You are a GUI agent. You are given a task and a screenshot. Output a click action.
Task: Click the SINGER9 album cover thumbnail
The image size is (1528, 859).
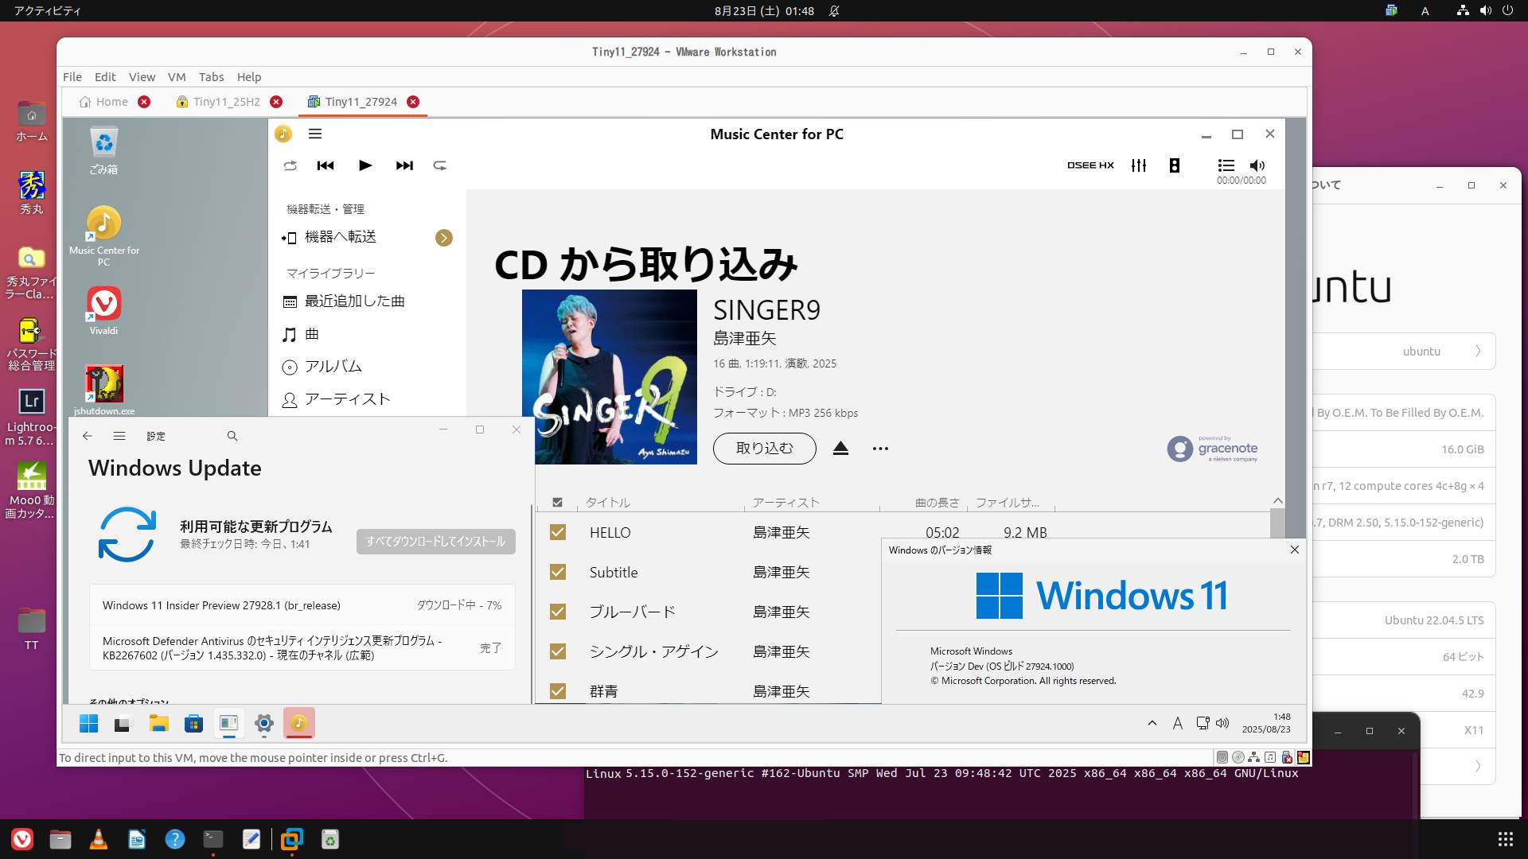pyautogui.click(x=610, y=377)
